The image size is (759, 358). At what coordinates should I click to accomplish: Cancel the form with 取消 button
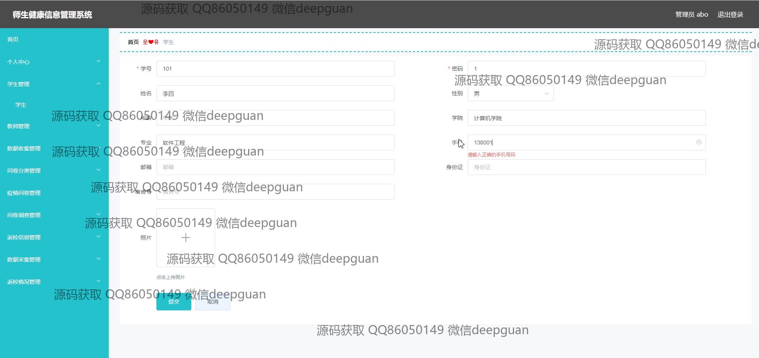tap(213, 302)
